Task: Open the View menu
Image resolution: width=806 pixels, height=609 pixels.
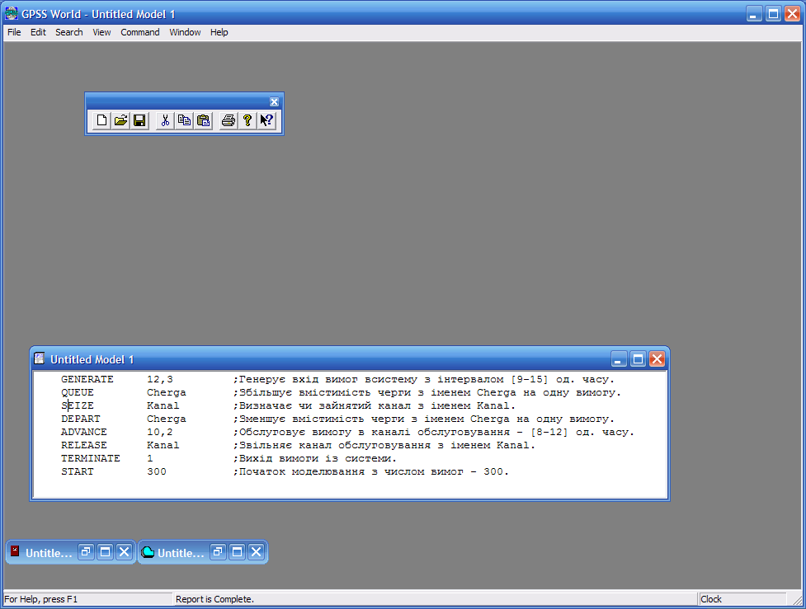Action: pyautogui.click(x=101, y=32)
